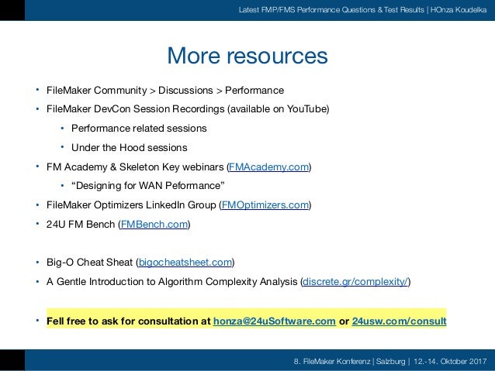Open the FMAcademy.com link

[x=268, y=167]
